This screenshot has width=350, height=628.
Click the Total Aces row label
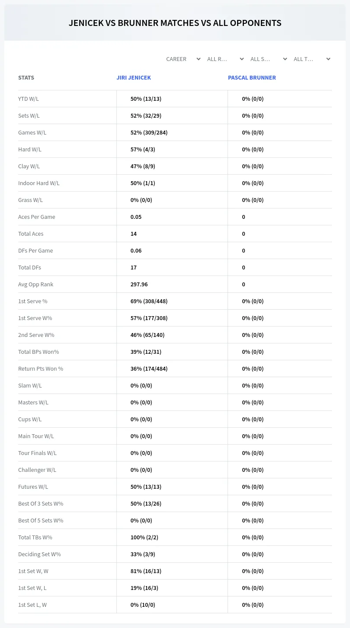pyautogui.click(x=31, y=234)
